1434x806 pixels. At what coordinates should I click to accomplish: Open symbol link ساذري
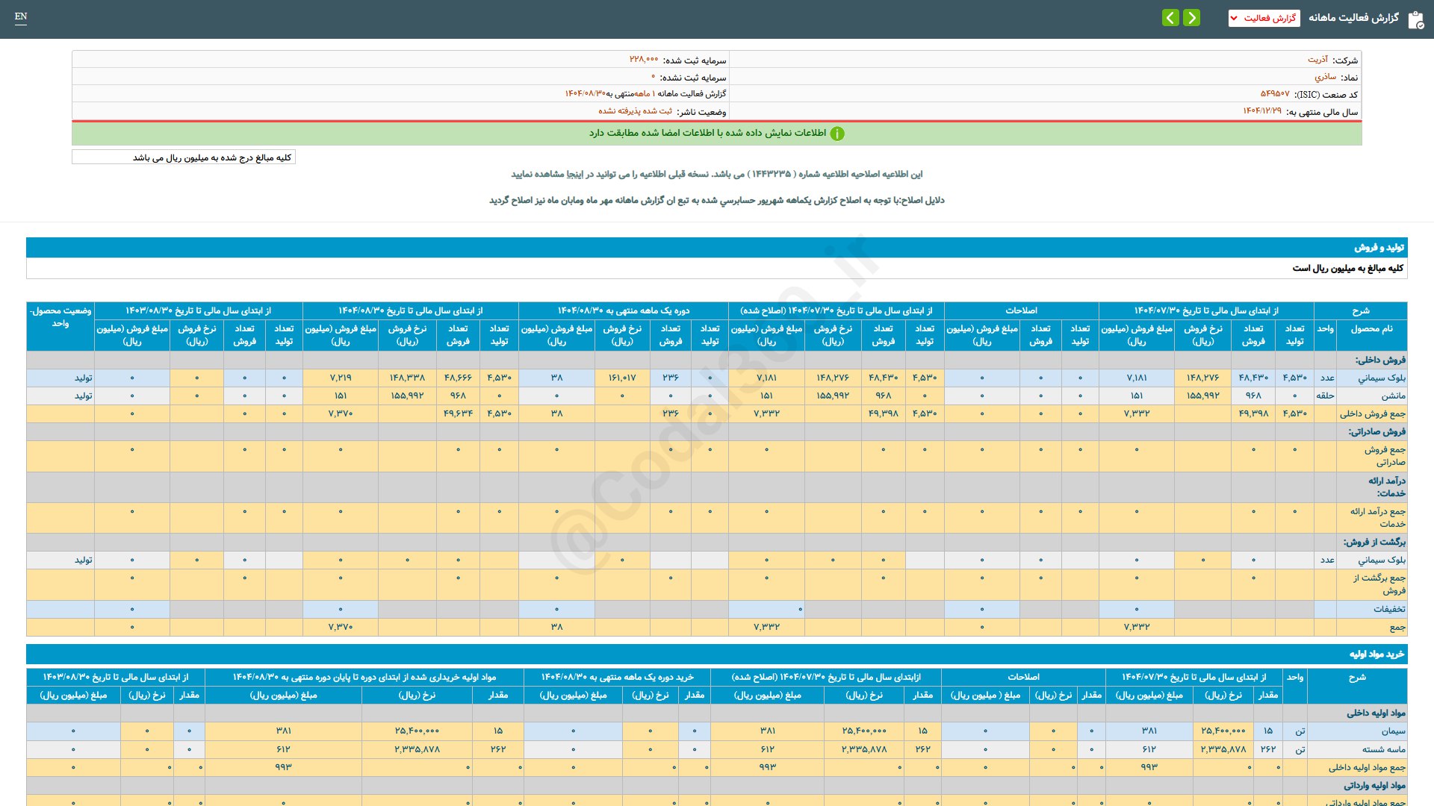pos(1325,77)
